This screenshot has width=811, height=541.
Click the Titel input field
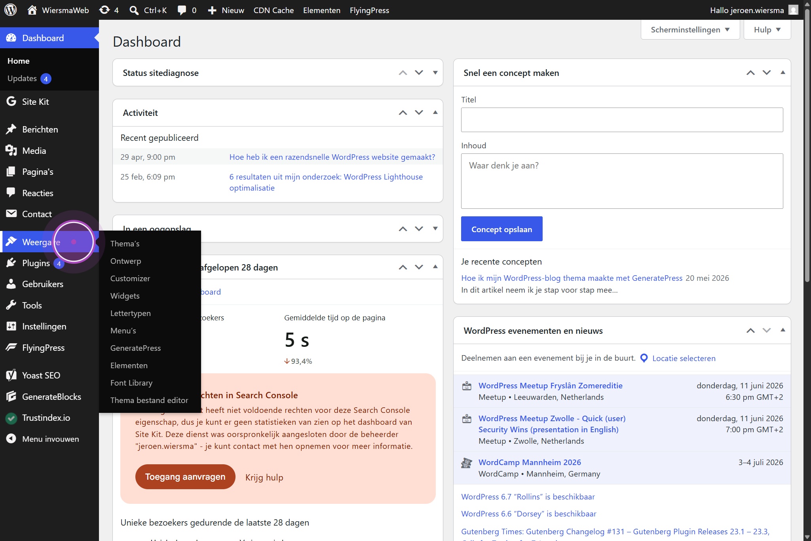(622, 120)
